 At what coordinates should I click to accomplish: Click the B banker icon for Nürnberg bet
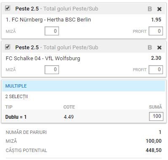[x=150, y=9]
